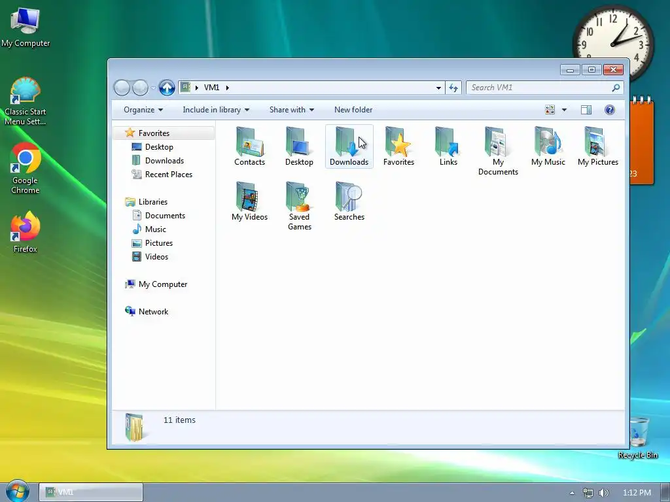Click the search magnifier icon
Screen dimensions: 670x502
coord(616,88)
